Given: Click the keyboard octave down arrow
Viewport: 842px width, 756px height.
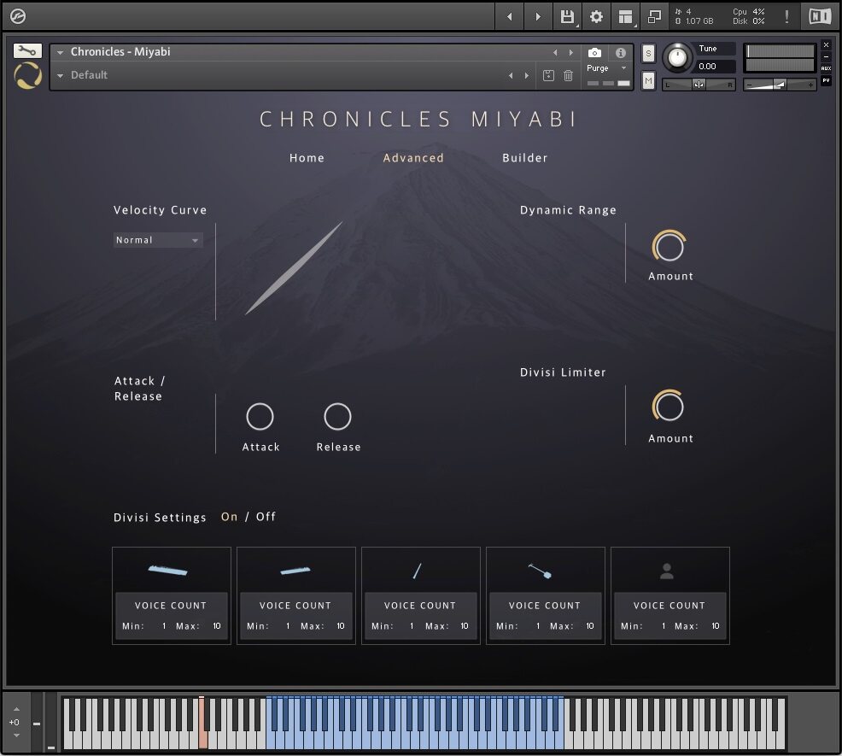Looking at the screenshot, I should coord(16,735).
